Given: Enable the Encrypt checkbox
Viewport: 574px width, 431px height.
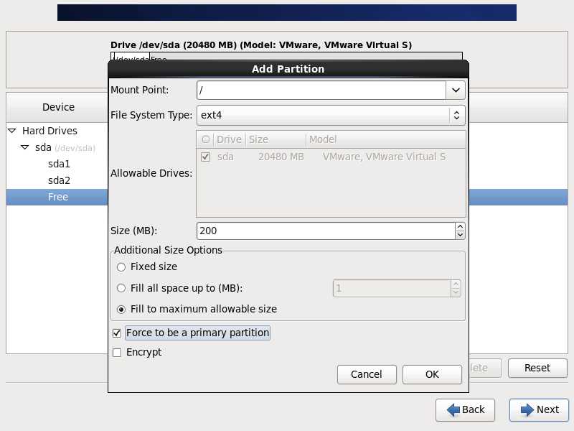Looking at the screenshot, I should click(x=117, y=353).
